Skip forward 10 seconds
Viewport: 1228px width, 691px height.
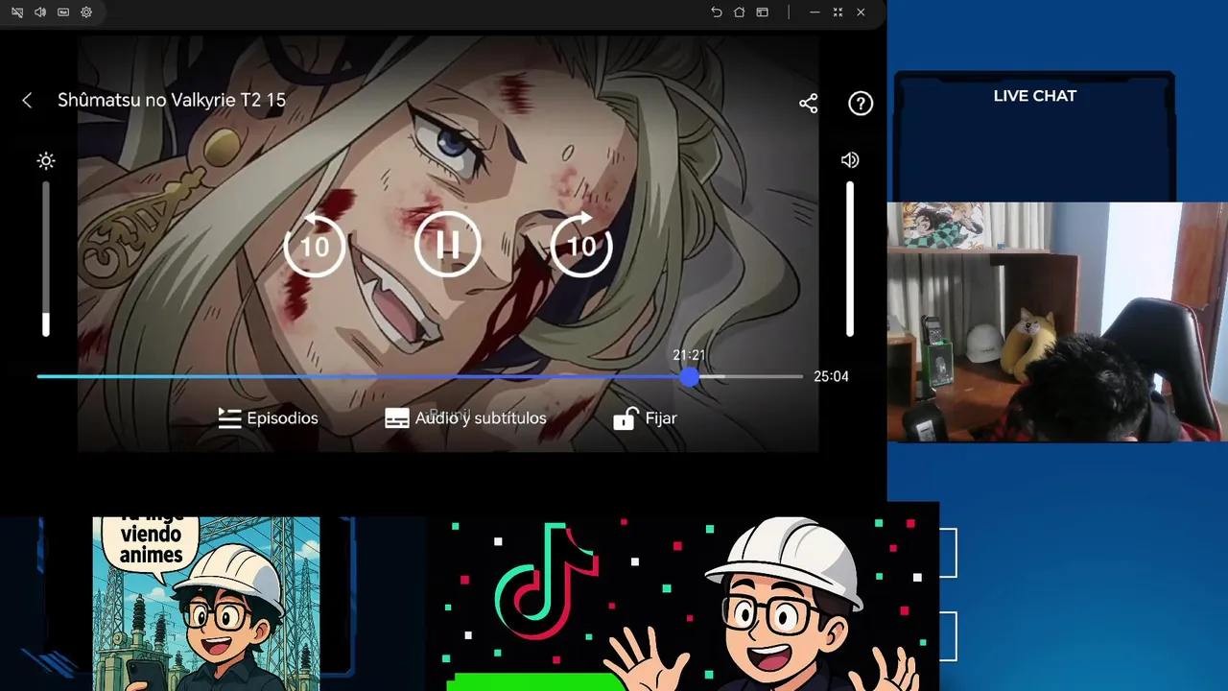tap(581, 246)
